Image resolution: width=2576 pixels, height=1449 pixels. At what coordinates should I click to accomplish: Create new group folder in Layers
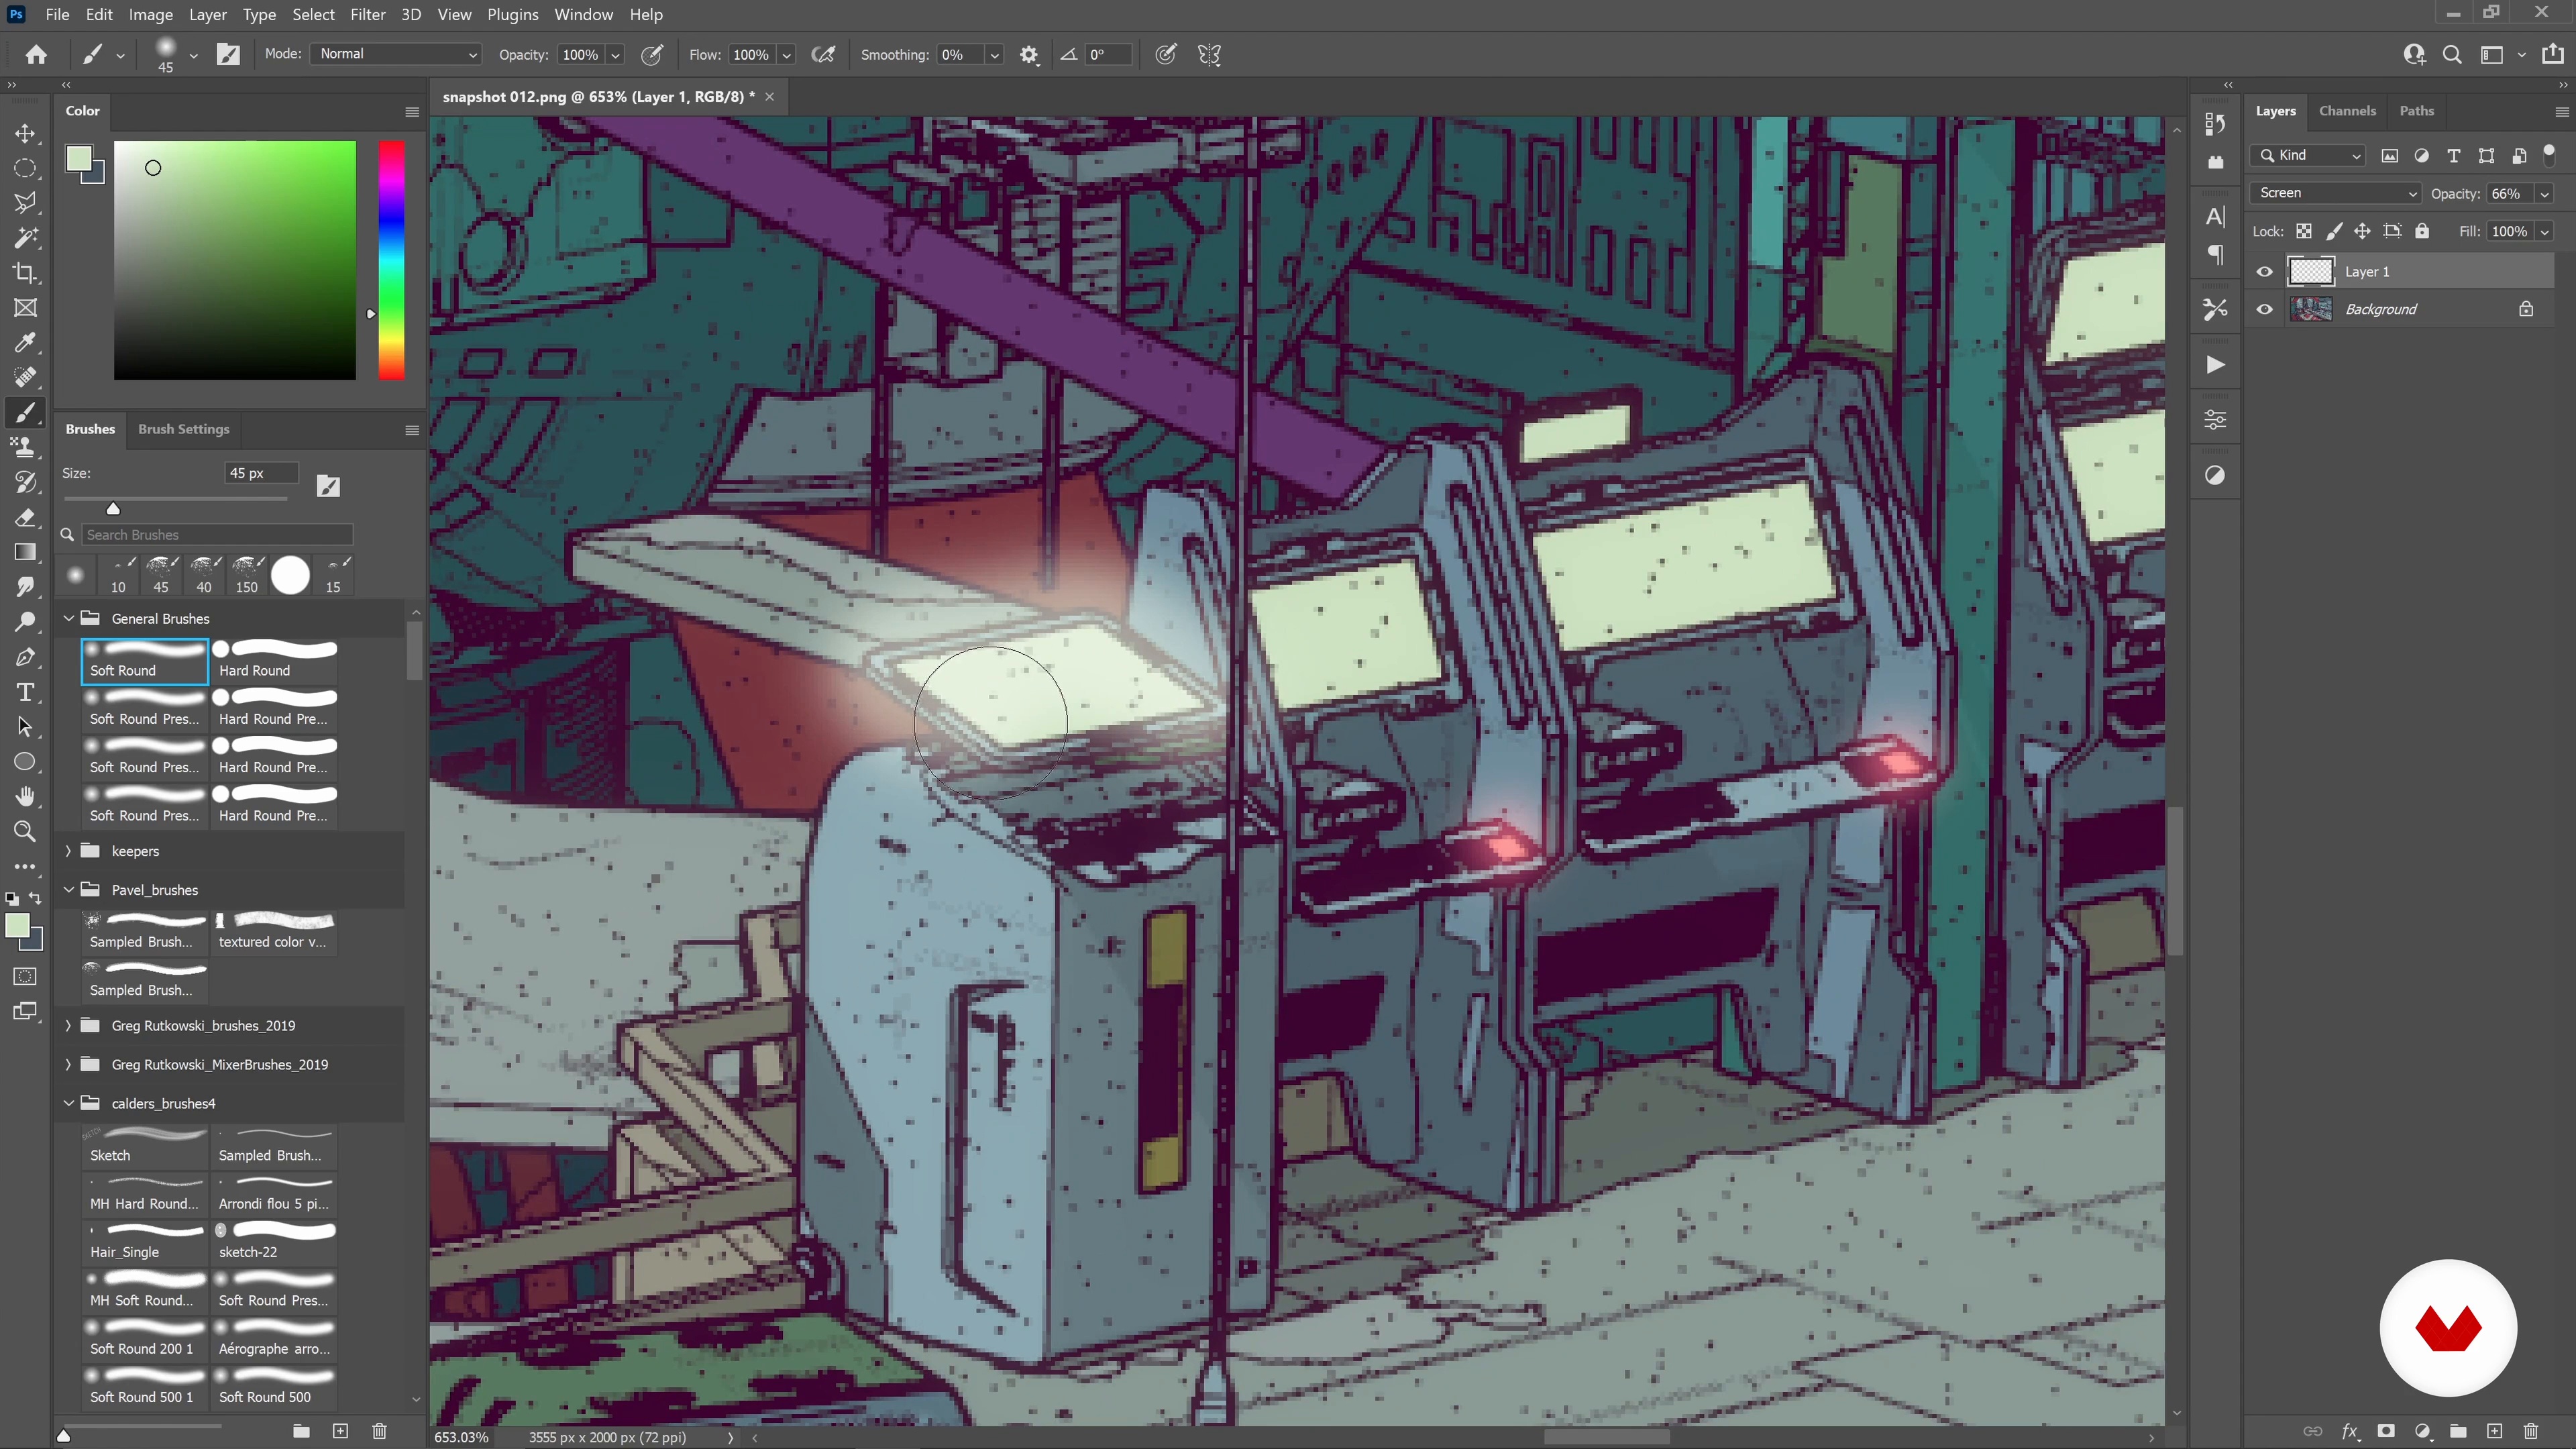[2458, 1431]
